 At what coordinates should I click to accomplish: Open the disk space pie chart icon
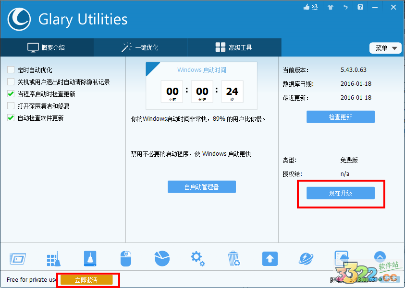pyautogui.click(x=162, y=258)
